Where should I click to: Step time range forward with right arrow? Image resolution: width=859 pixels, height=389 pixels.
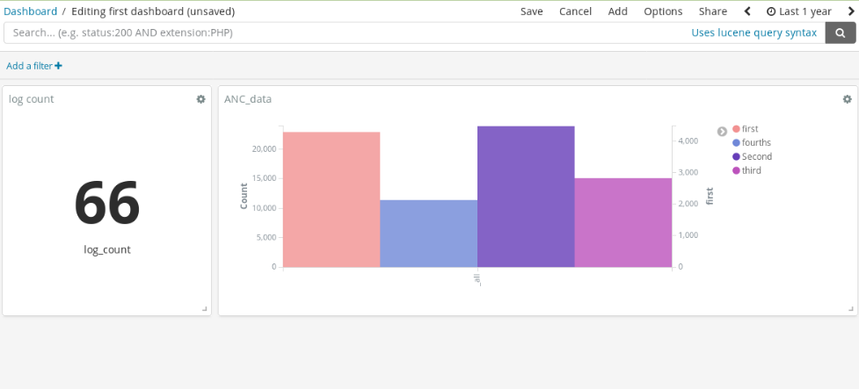click(x=851, y=11)
